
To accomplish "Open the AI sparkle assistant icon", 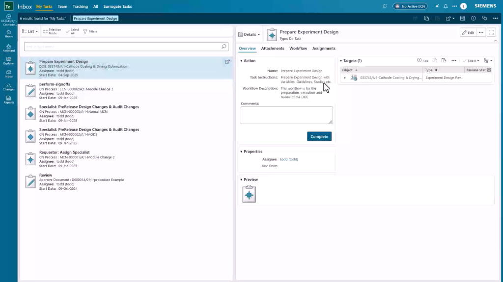I will [x=437, y=6].
